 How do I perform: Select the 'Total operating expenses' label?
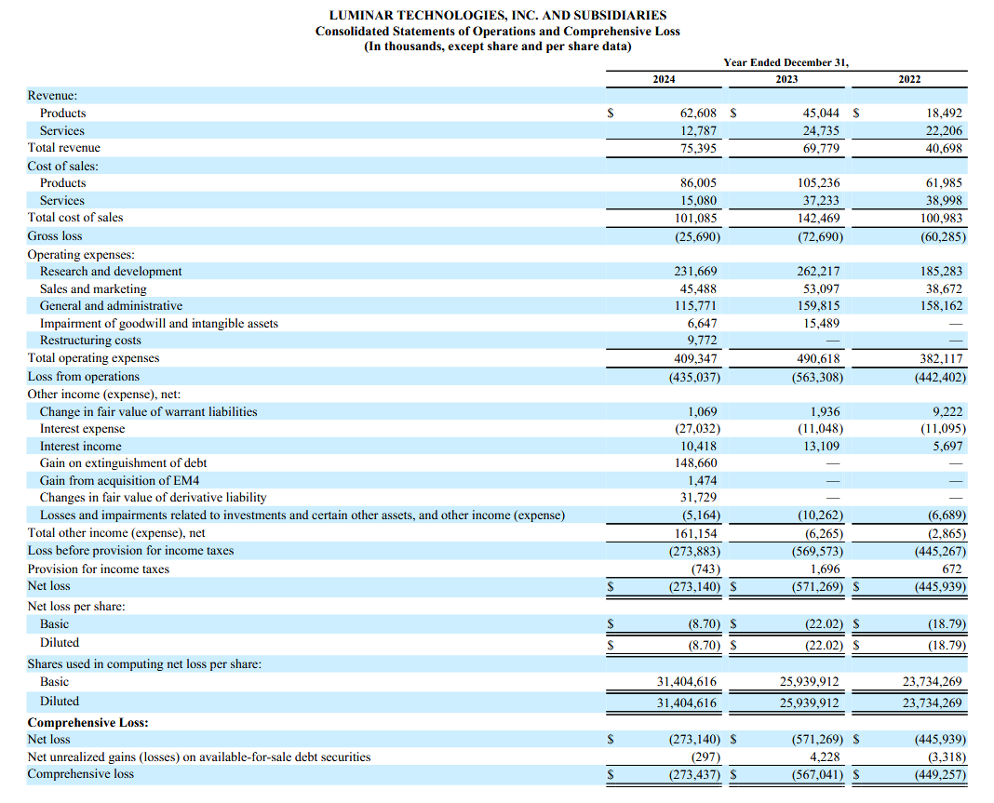pos(93,358)
